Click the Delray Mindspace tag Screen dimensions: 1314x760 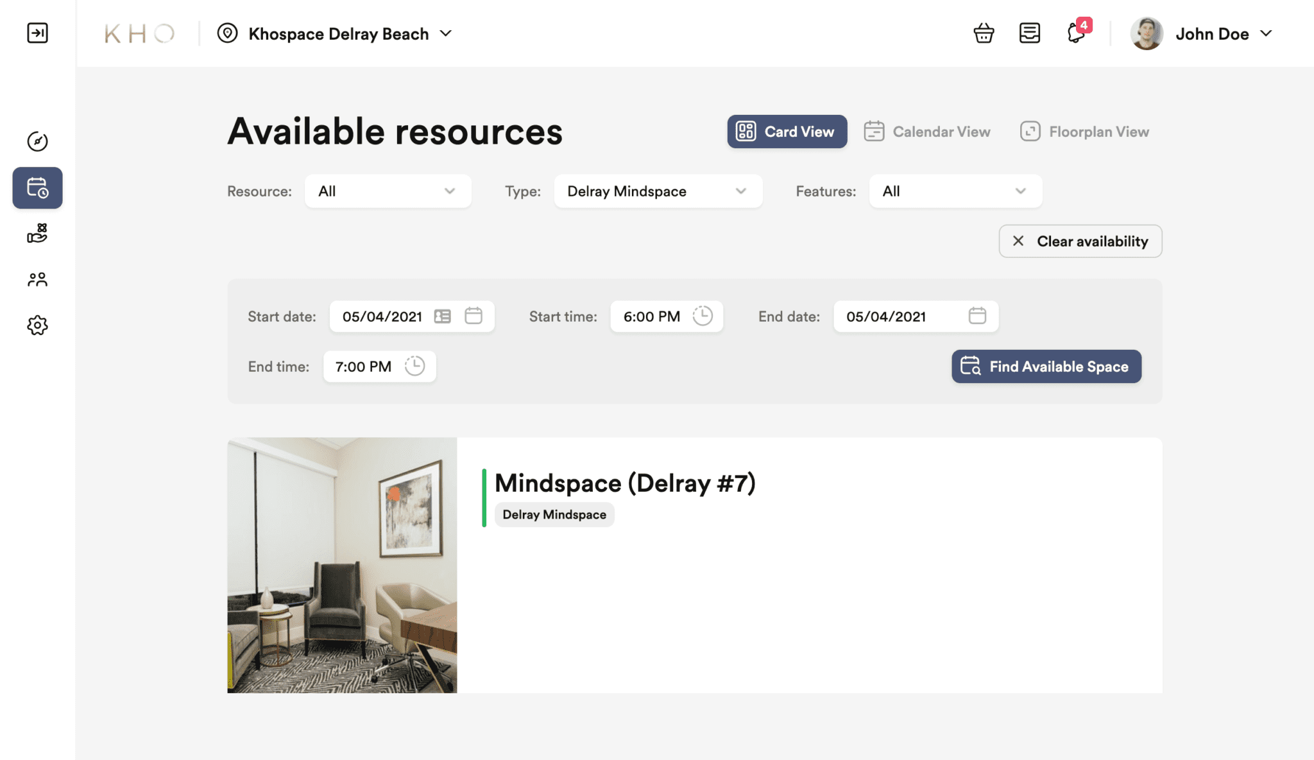(x=554, y=515)
